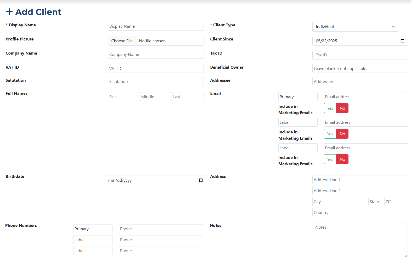Click the first Phone number input
The height and width of the screenshot is (260, 411).
tap(161, 229)
